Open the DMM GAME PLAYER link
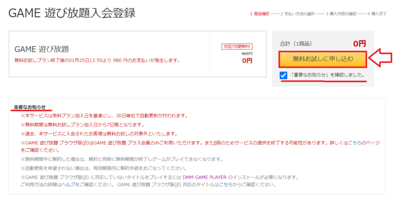394x201 pixels. click(x=204, y=177)
